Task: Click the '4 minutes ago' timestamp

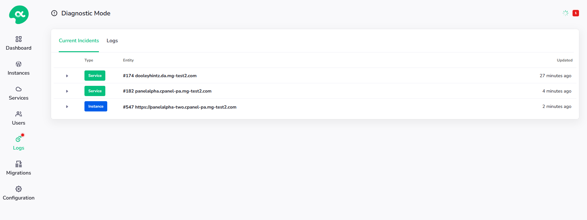Action: pos(557,91)
